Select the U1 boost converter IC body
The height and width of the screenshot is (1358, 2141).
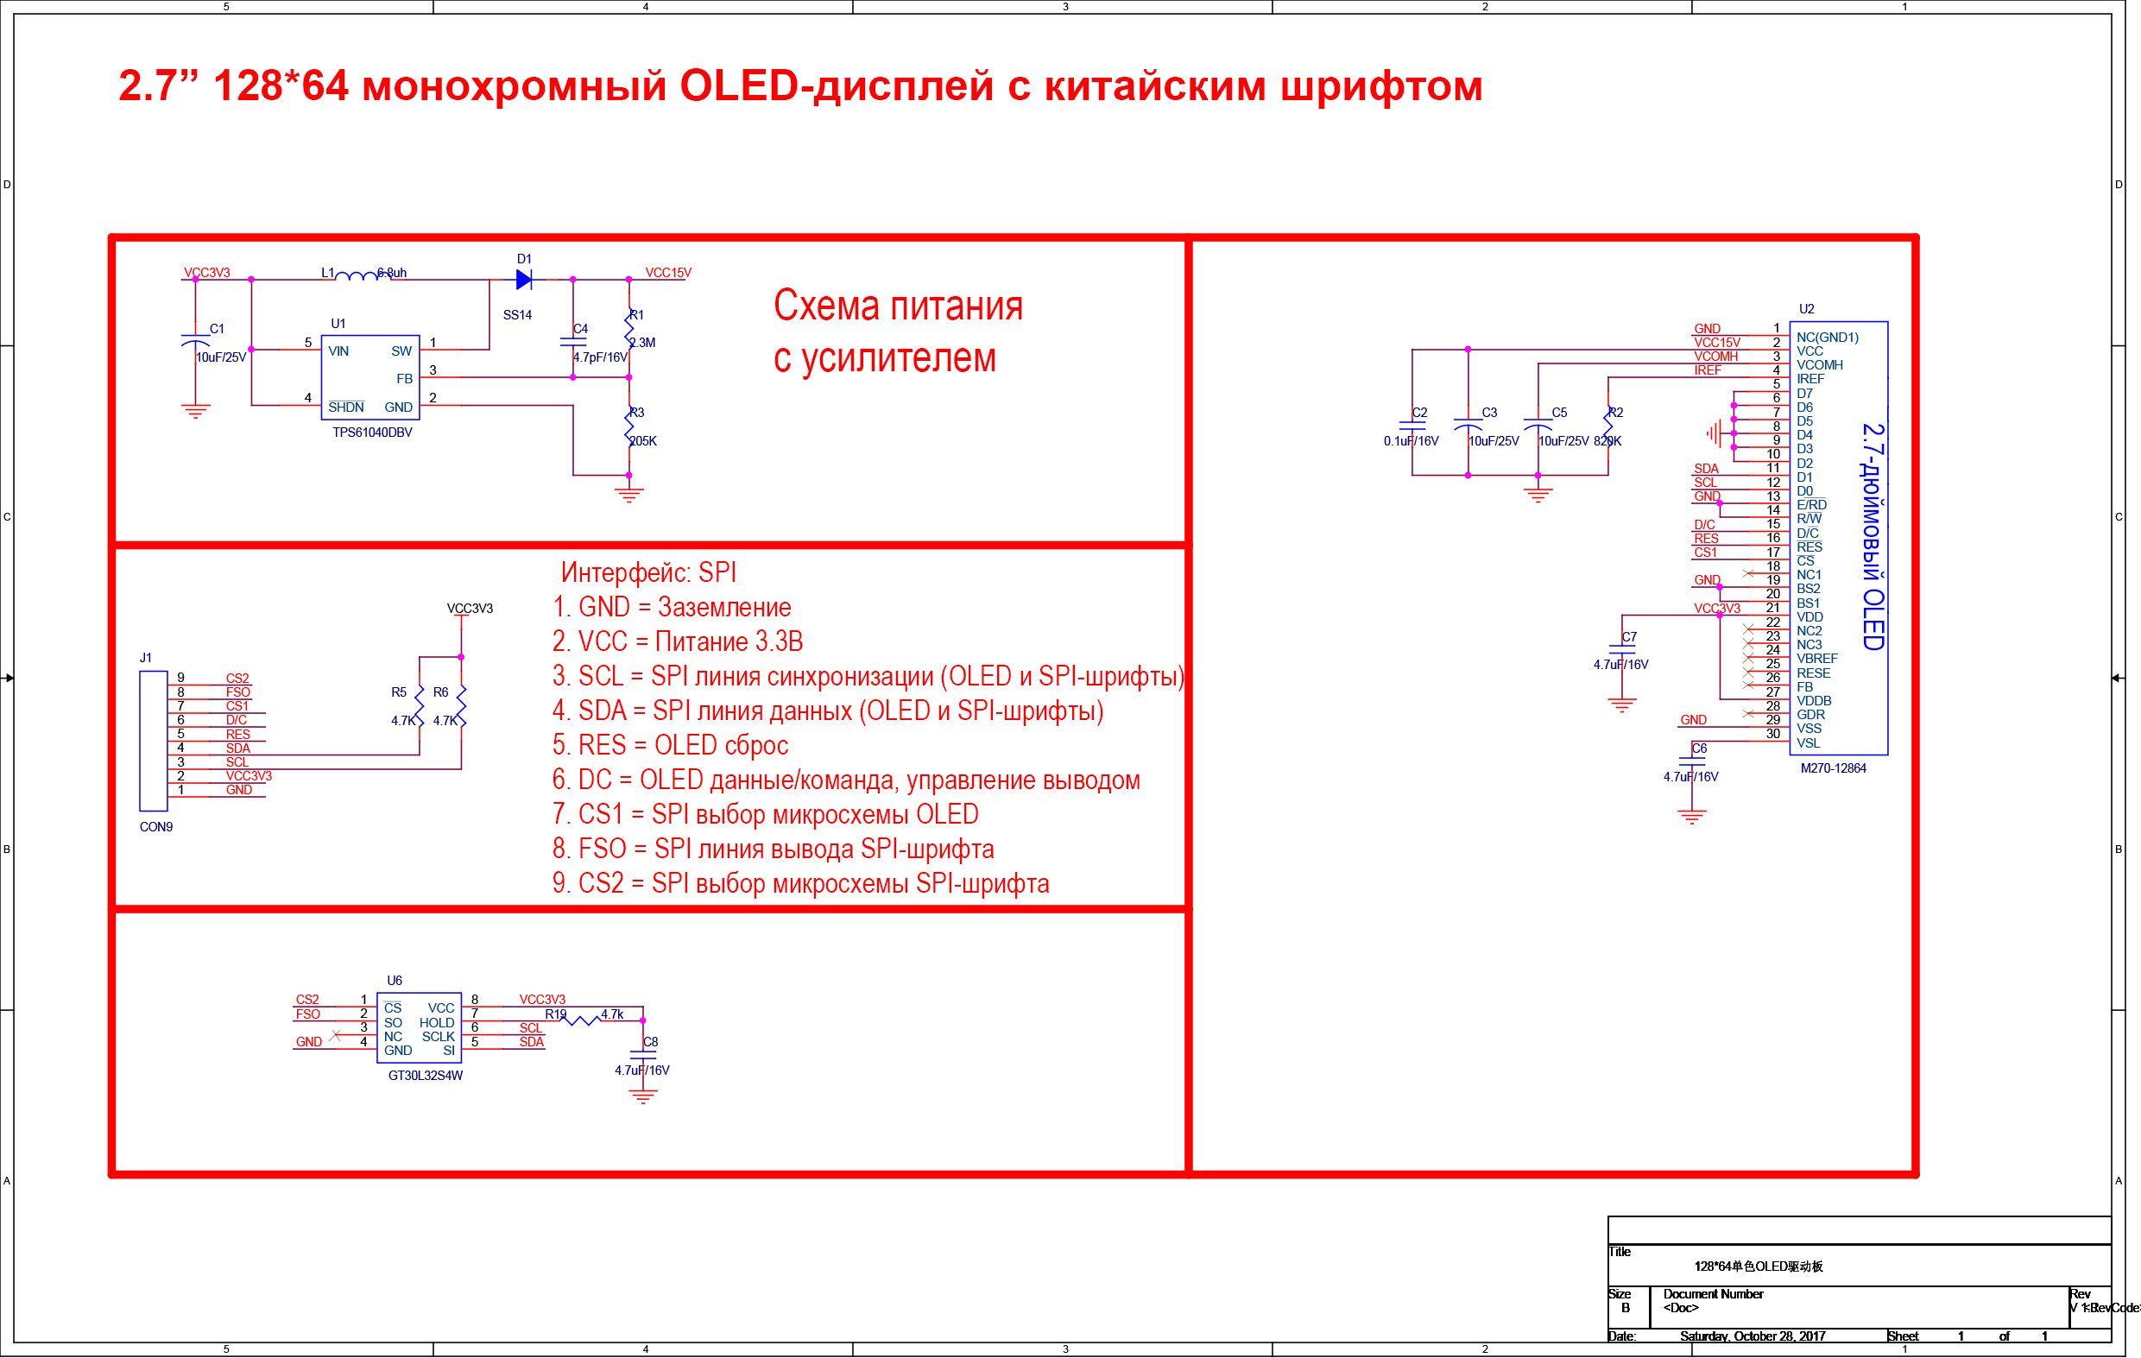click(x=369, y=377)
